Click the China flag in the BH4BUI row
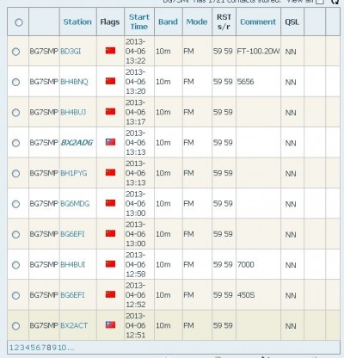This screenshot has height=358, width=344. (110, 264)
